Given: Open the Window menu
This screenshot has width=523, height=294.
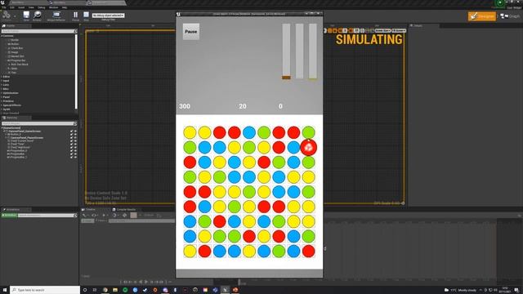Looking at the screenshot, I should tap(53, 7).
